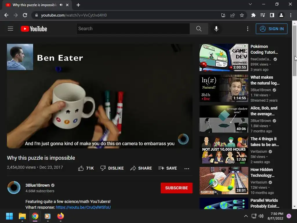Open a new browser tab
Image resolution: width=297 pixels, height=223 pixels.
click(x=78, y=5)
